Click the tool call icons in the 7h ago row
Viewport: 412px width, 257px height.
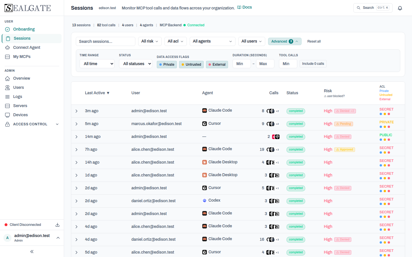tap(273, 150)
